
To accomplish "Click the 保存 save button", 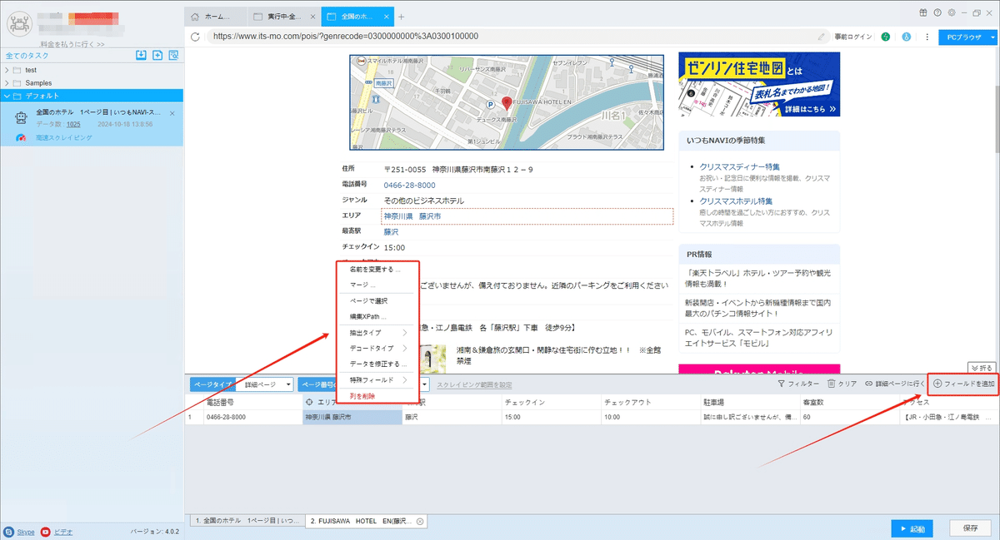I will [x=970, y=528].
